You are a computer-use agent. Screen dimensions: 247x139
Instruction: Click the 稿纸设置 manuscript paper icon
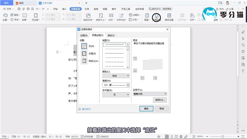[x=169, y=15]
